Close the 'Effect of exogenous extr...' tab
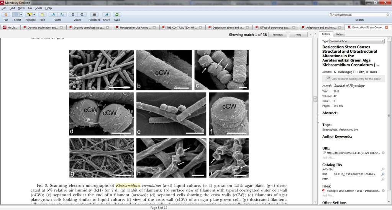The image size is (392, 210). [294, 27]
